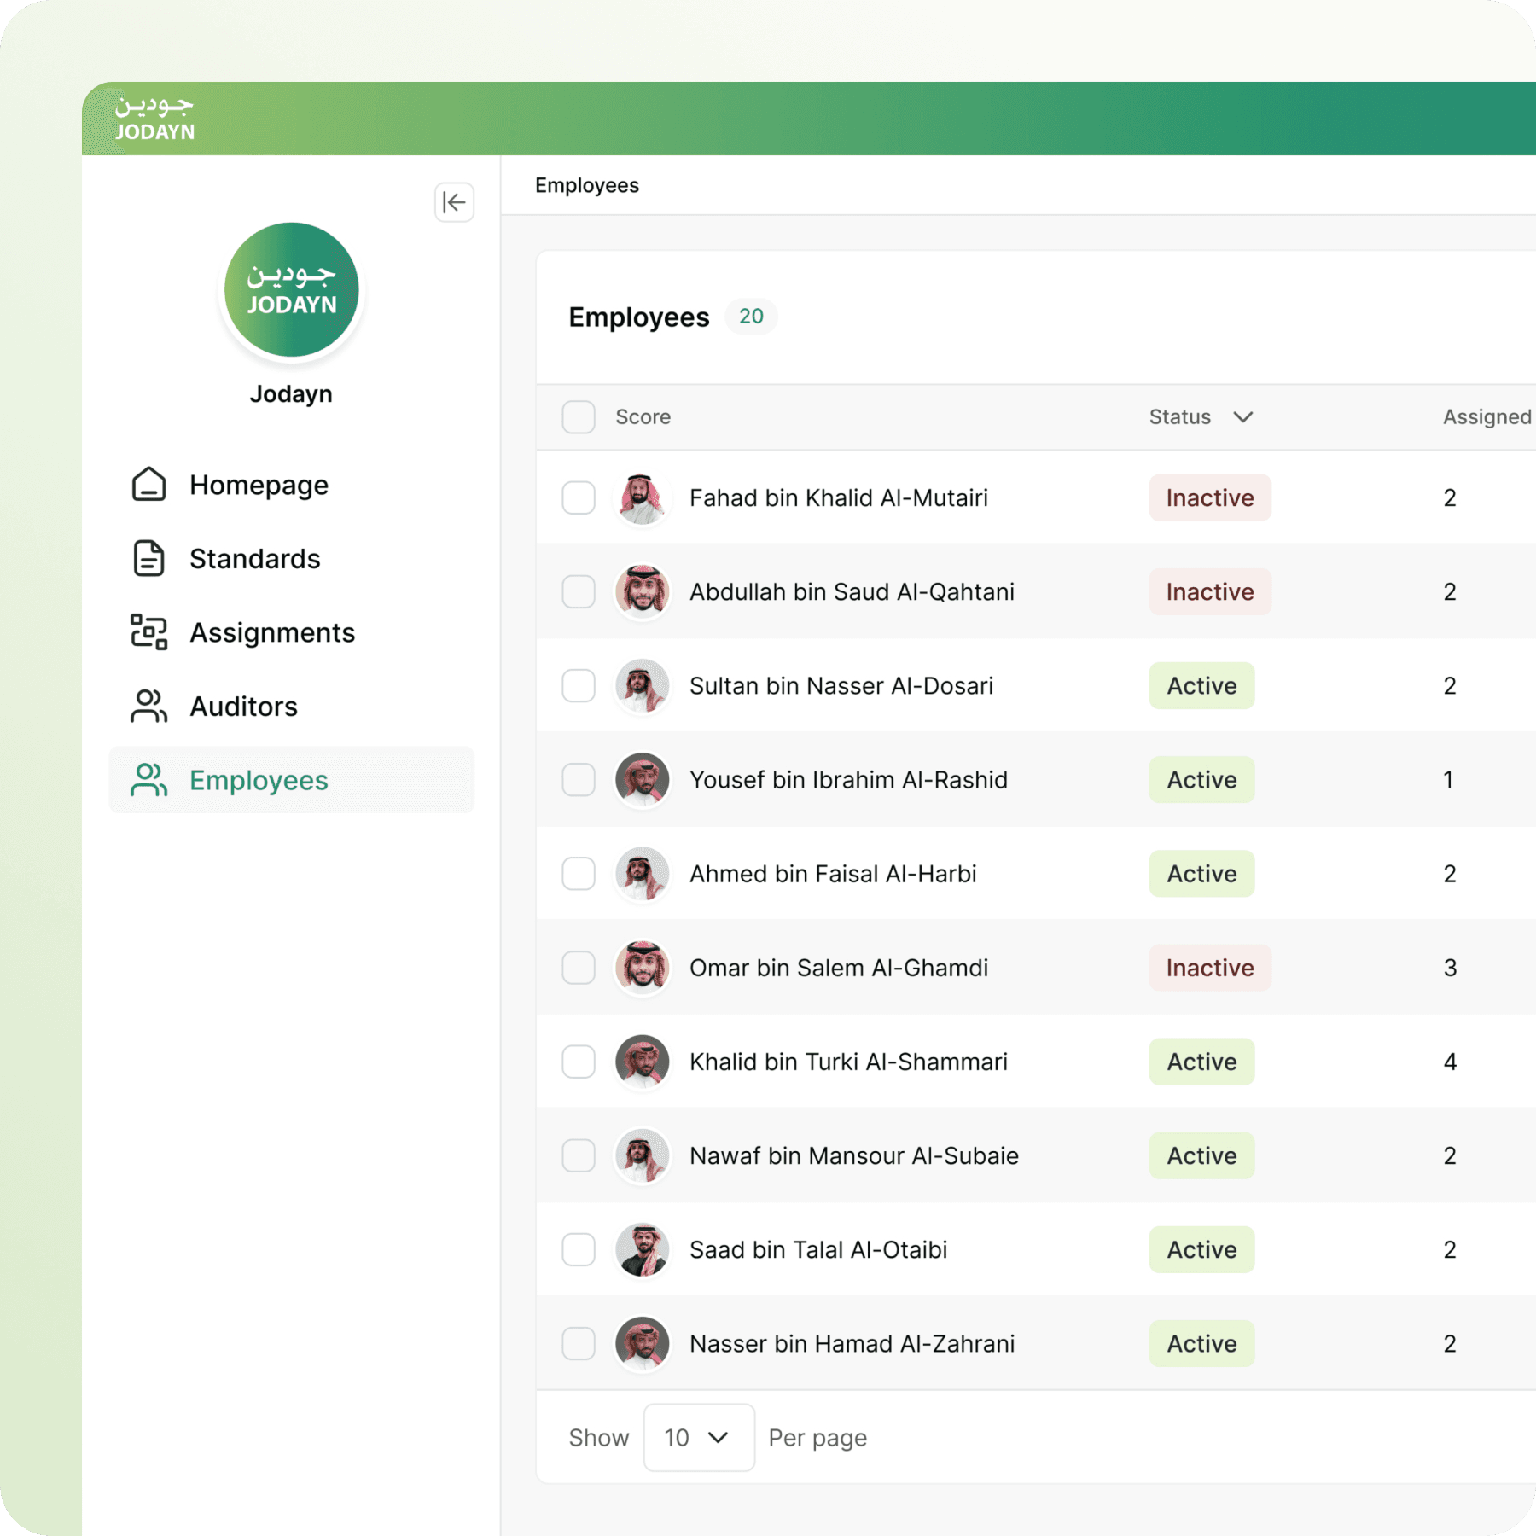The image size is (1536, 1536).
Task: Click Inactive badge for Omar bin Salem Al-Ghamdi
Action: 1209,968
